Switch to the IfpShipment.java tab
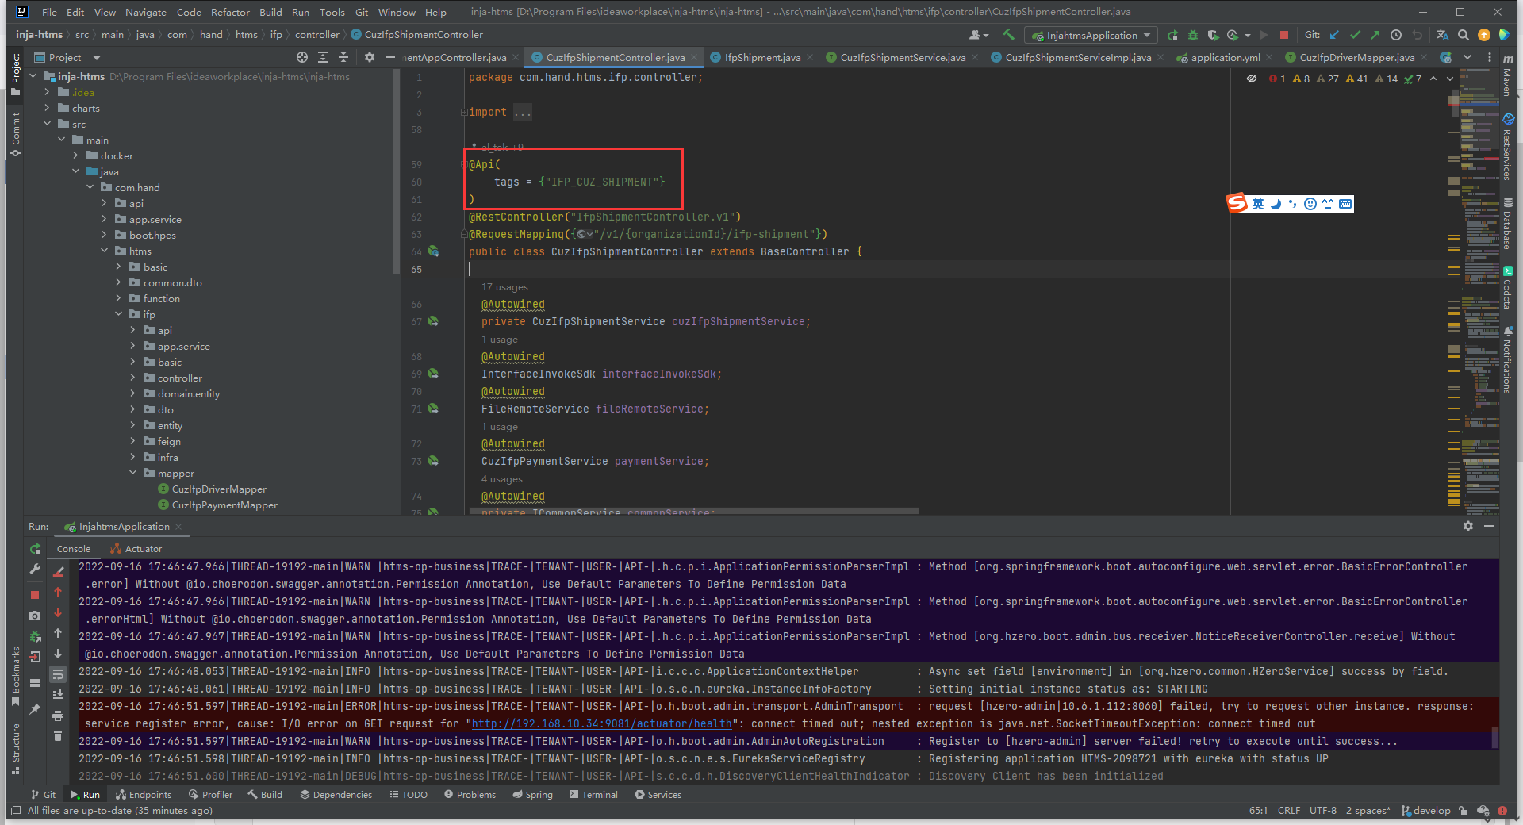Screen dimensions: 1523x825 pyautogui.click(x=761, y=57)
